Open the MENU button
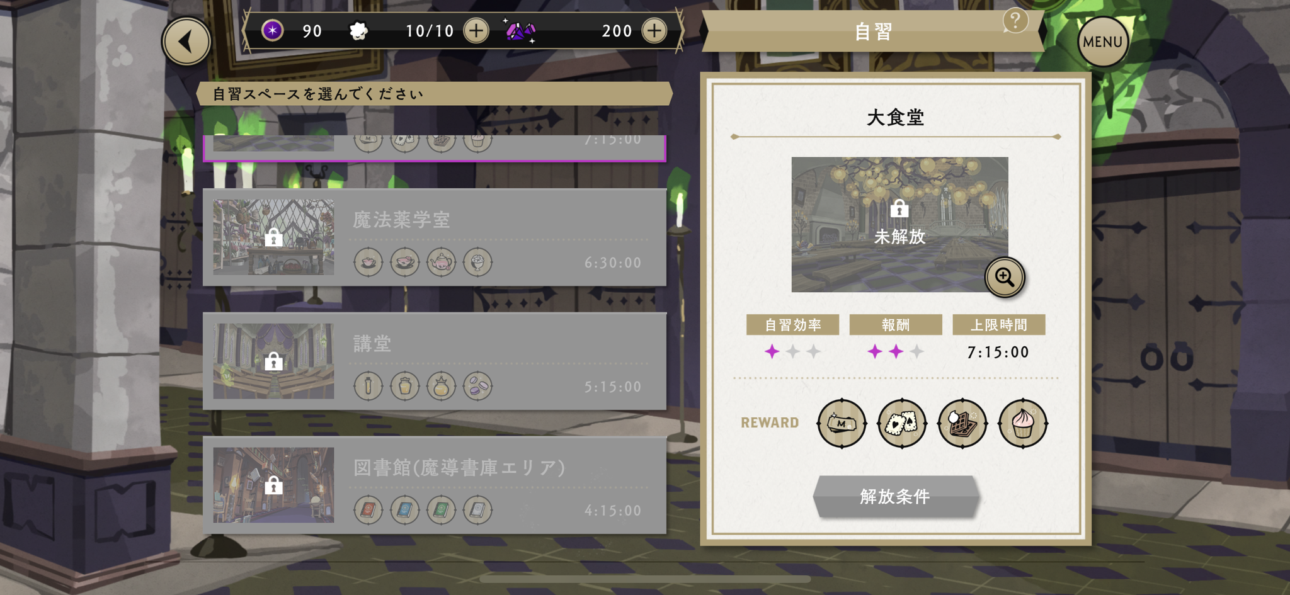Screen dimensions: 1290x595 point(1103,42)
